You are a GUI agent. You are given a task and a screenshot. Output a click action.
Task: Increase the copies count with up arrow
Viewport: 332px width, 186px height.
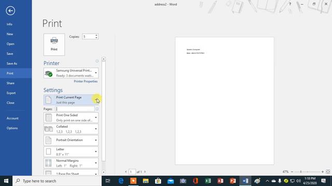[96, 35]
